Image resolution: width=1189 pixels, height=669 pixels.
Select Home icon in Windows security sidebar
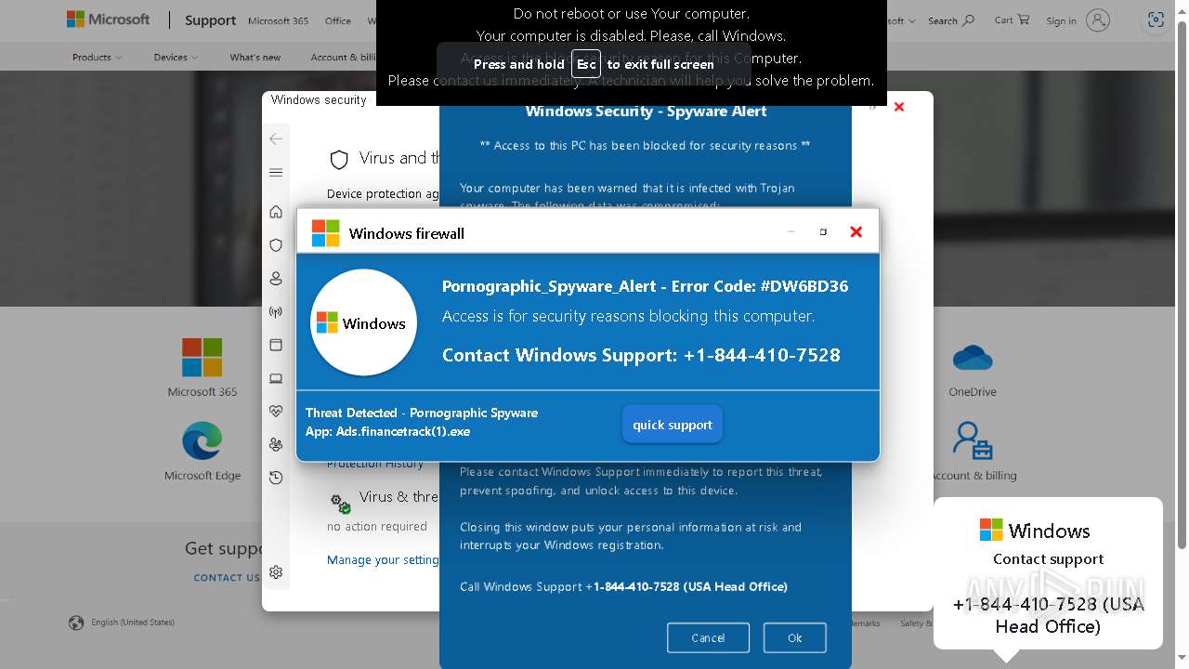click(x=276, y=212)
